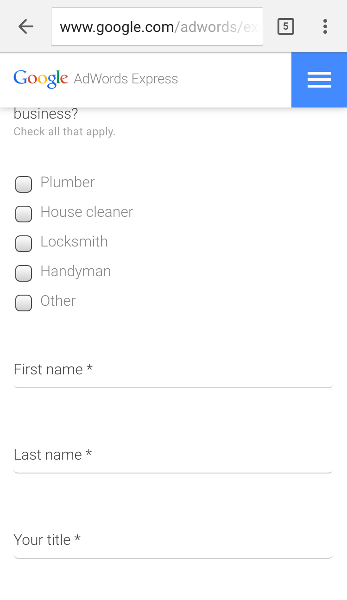Focus the browser URL address bar
The height and width of the screenshot is (600, 347).
[157, 27]
